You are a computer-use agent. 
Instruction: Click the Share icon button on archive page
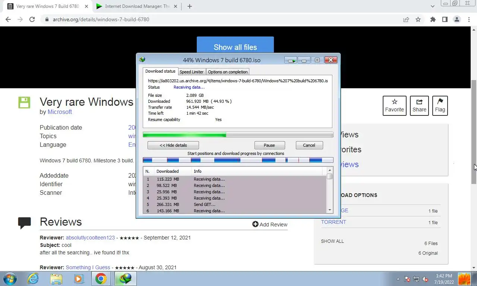coord(419,105)
